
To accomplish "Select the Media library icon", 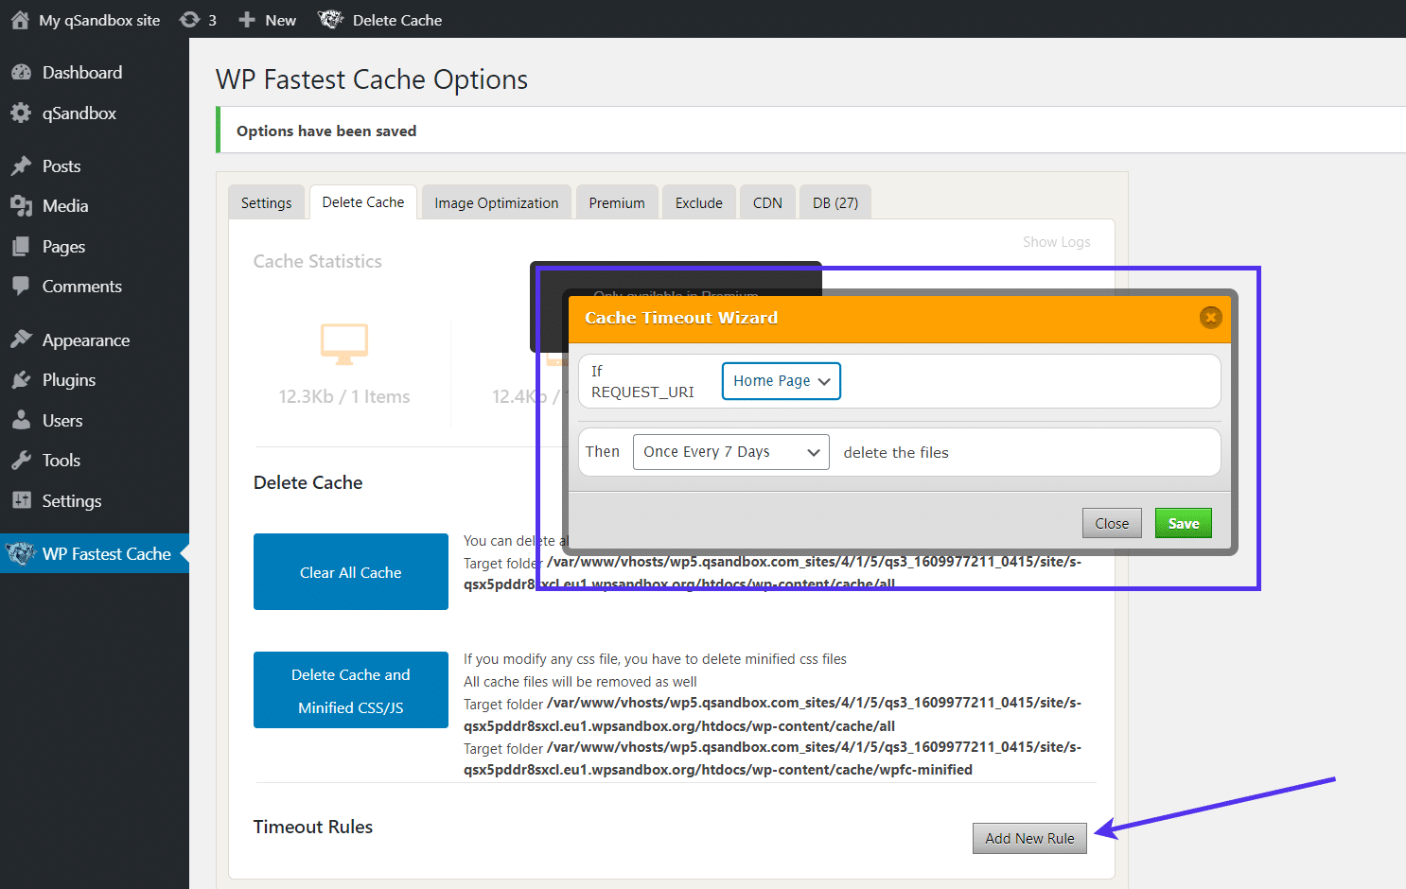I will [21, 205].
